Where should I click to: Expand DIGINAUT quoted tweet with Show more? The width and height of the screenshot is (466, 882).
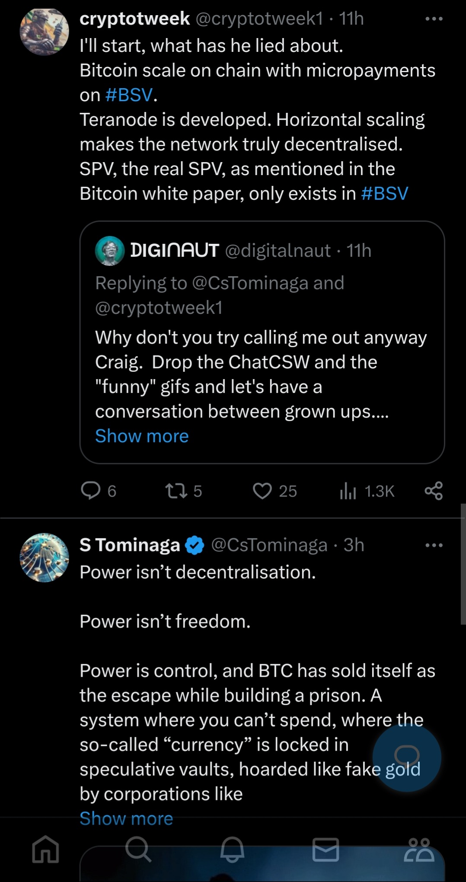pos(142,436)
